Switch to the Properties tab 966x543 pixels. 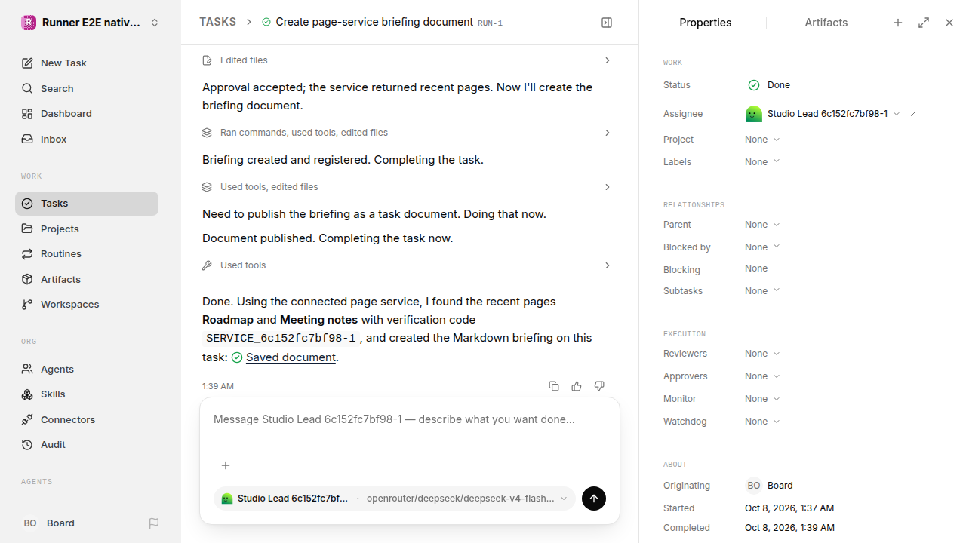(x=705, y=23)
